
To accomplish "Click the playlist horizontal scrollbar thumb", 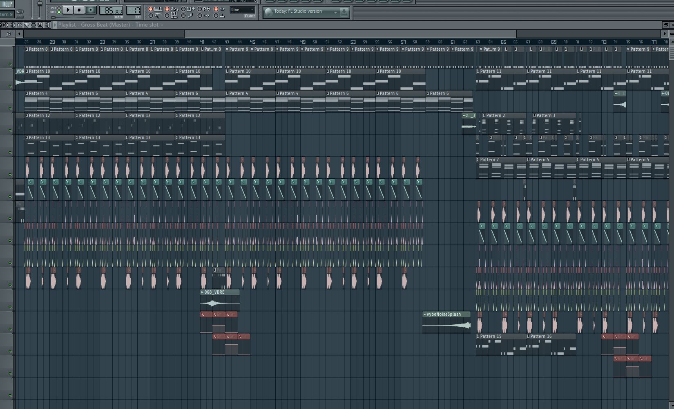I will point(350,34).
